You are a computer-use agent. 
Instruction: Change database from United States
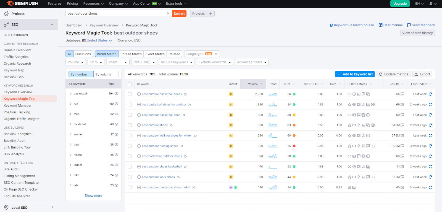pyautogui.click(x=97, y=40)
